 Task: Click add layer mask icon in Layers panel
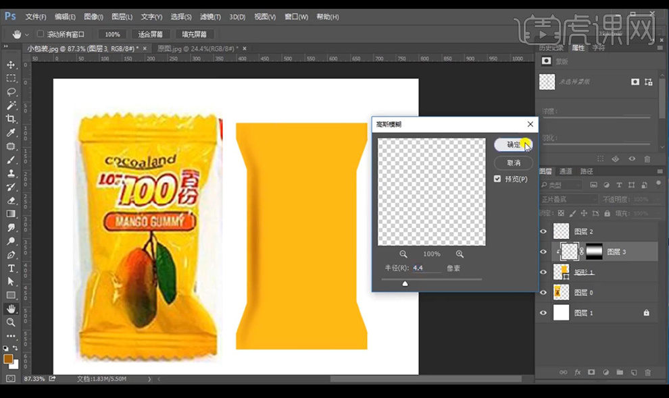point(591,372)
